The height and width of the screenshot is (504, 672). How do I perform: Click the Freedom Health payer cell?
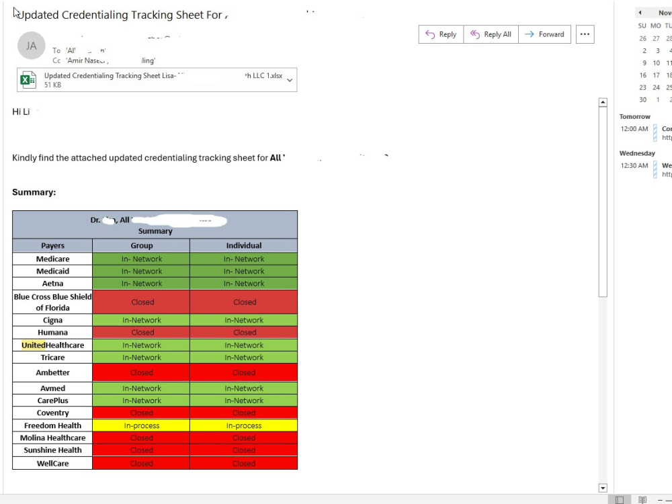[x=52, y=425]
